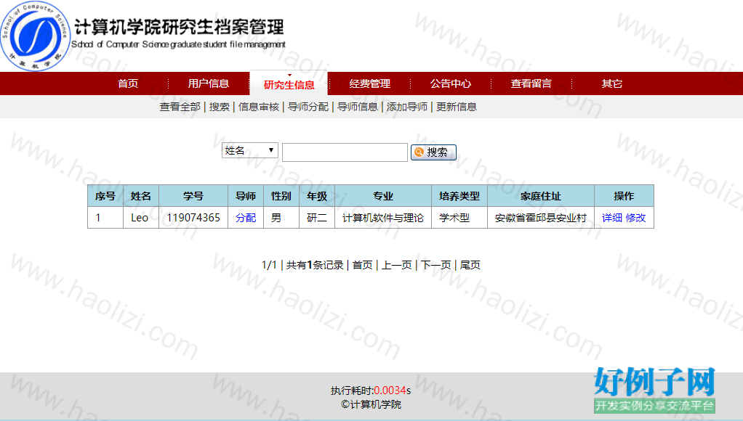This screenshot has width=743, height=421.
Task: Select the 研究生信息 navigation tab
Action: pyautogui.click(x=289, y=85)
